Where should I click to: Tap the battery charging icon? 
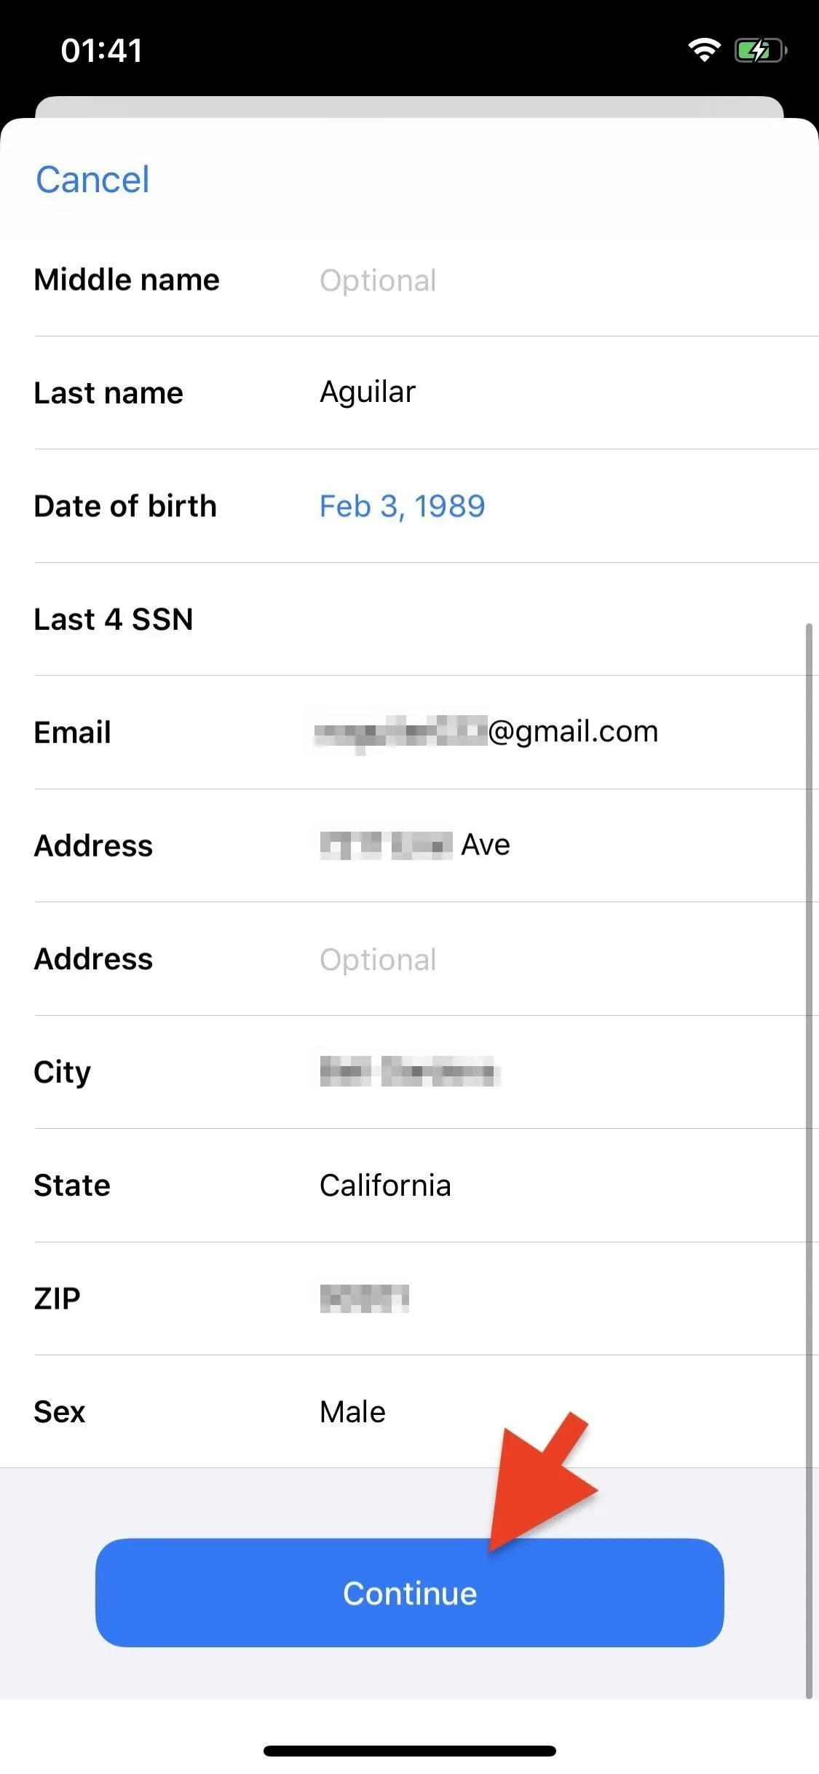tap(761, 50)
